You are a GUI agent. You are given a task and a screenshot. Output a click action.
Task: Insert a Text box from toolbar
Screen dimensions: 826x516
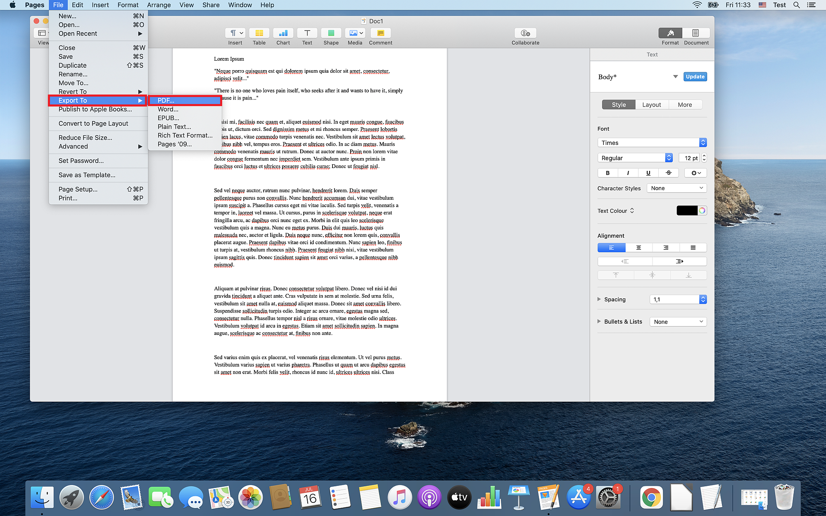point(307,33)
